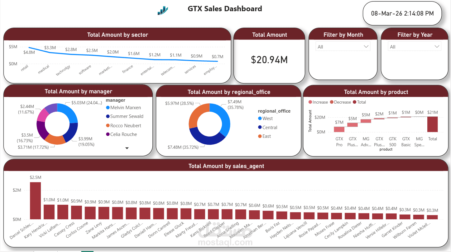Image resolution: width=451 pixels, height=252 pixels.
Task: Expand the manager legend with down arrow
Action: 127,148
